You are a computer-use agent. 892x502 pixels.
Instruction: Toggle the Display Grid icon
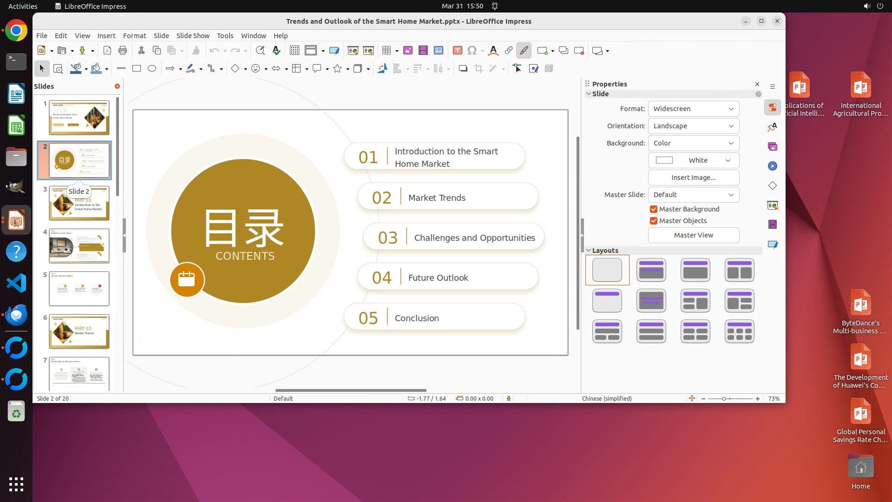click(x=294, y=51)
